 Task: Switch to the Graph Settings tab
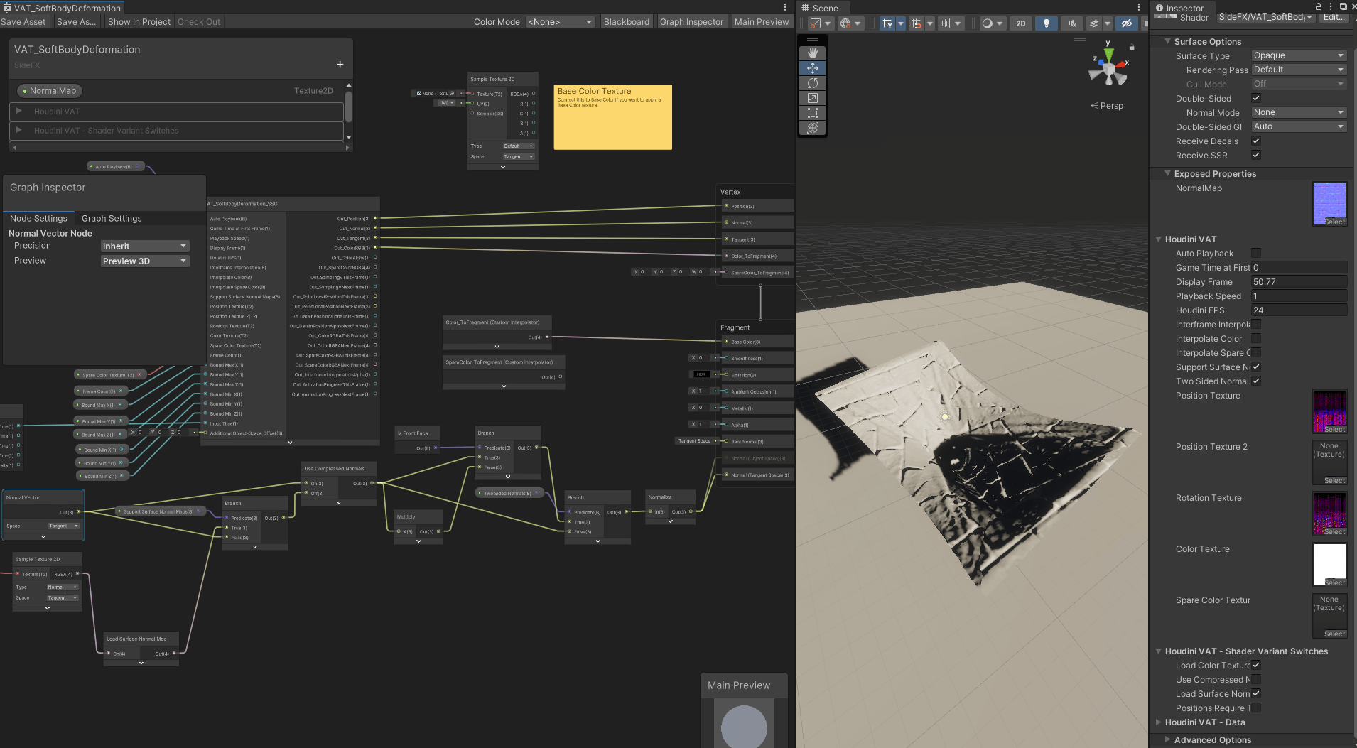[x=112, y=218]
